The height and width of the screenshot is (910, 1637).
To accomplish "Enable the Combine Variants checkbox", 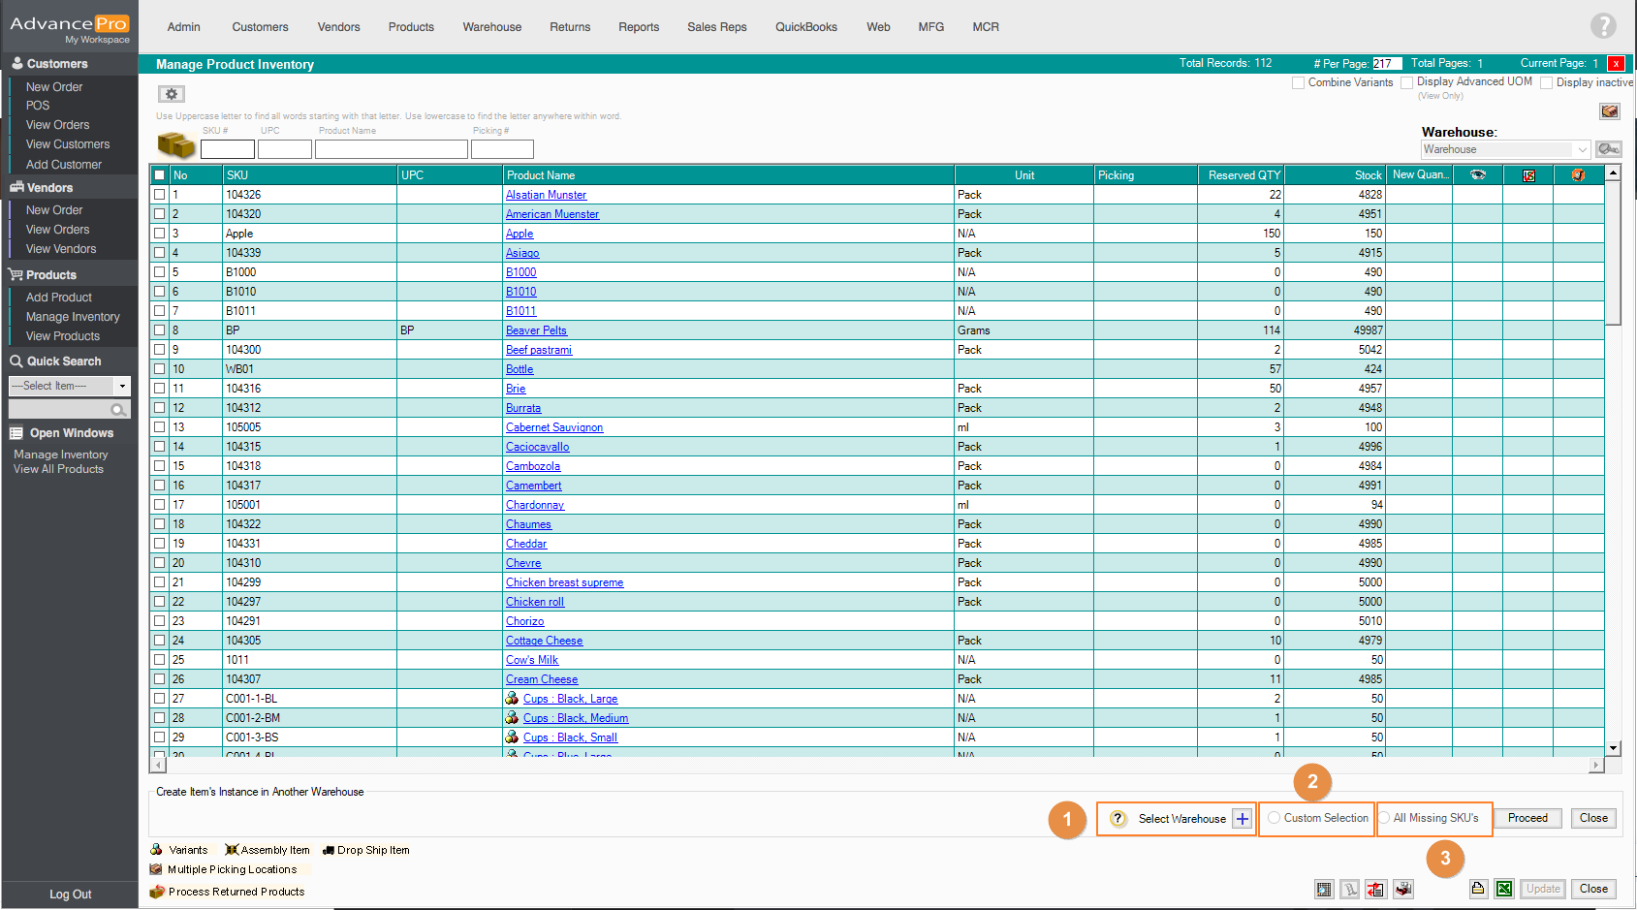I will coord(1298,83).
